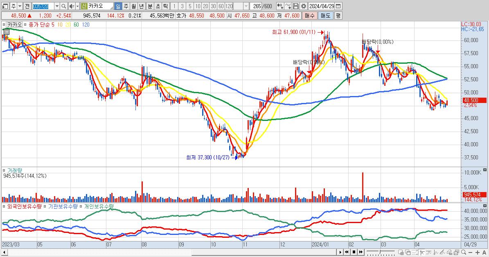The image size is (489, 257).
Task: Toggle the 외국인보유수량 checkbox
Action: point(4,206)
